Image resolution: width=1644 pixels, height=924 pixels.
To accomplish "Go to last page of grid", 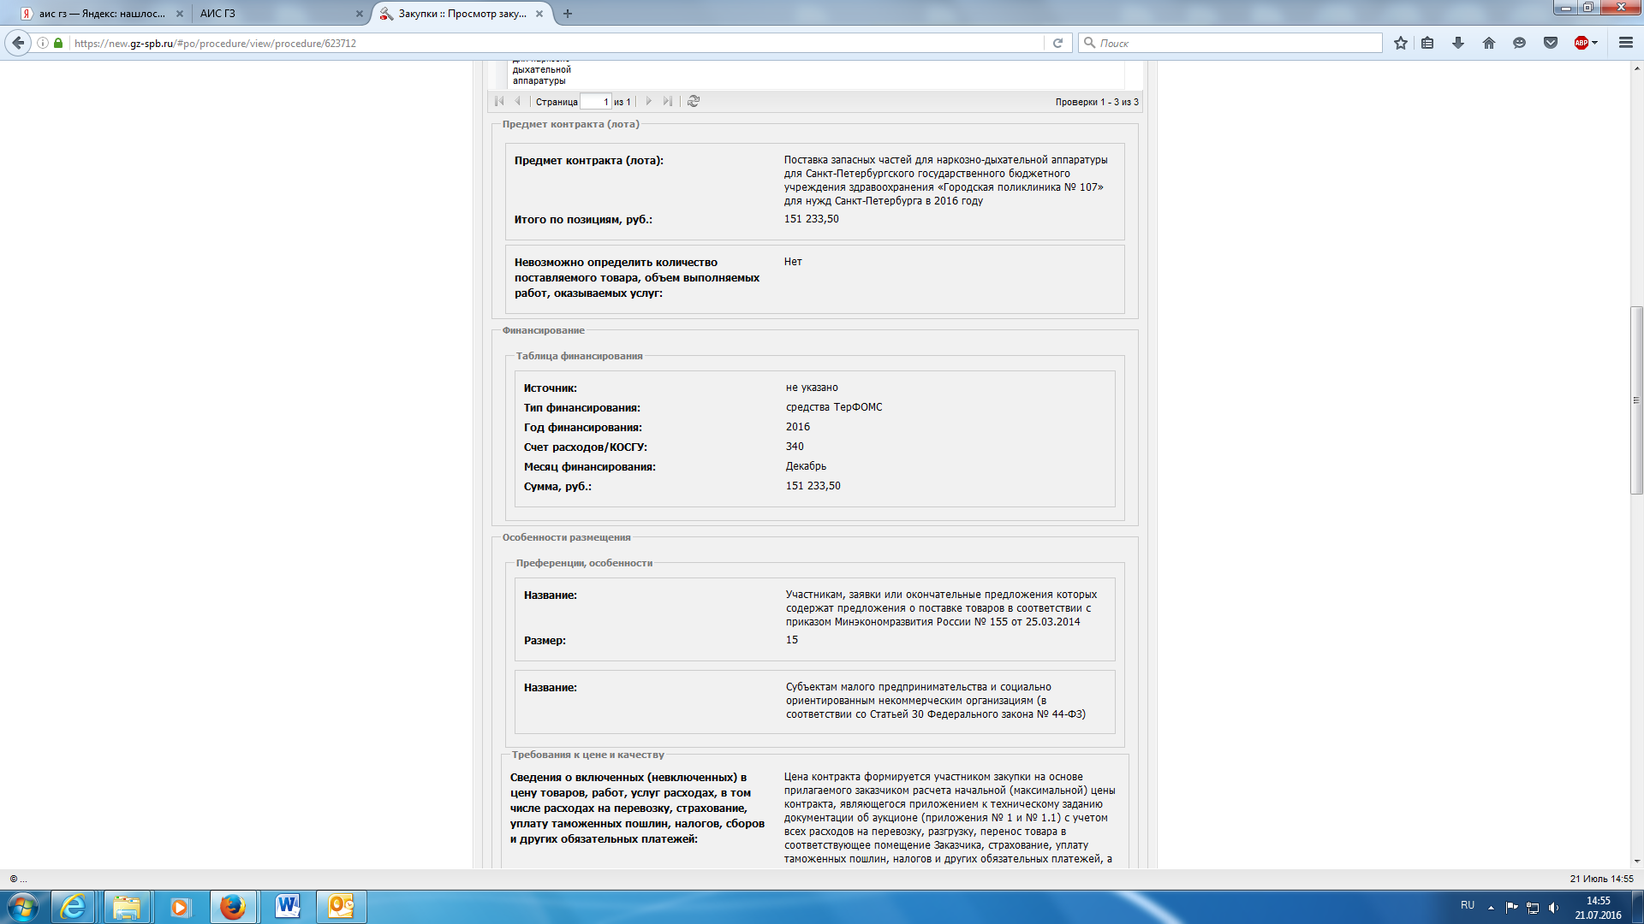I will pos(668,101).
